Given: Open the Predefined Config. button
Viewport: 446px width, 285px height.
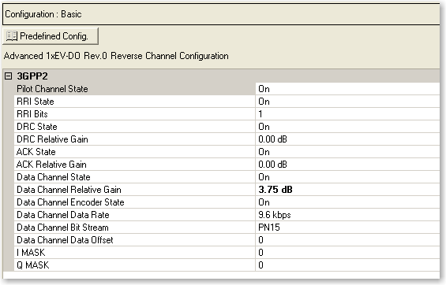Looking at the screenshot, I should click(x=51, y=36).
